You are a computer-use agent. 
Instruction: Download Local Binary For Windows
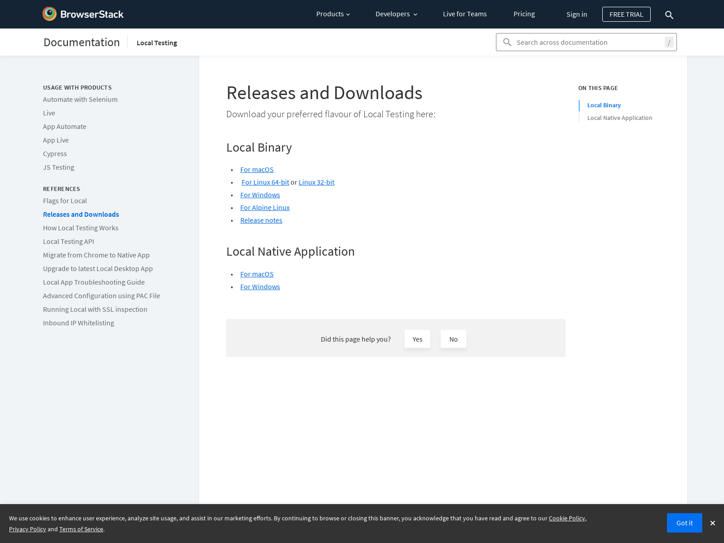(x=260, y=195)
